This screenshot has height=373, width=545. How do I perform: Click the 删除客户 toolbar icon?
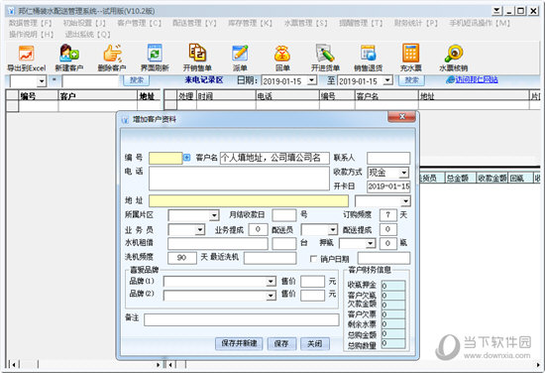pyautogui.click(x=112, y=58)
